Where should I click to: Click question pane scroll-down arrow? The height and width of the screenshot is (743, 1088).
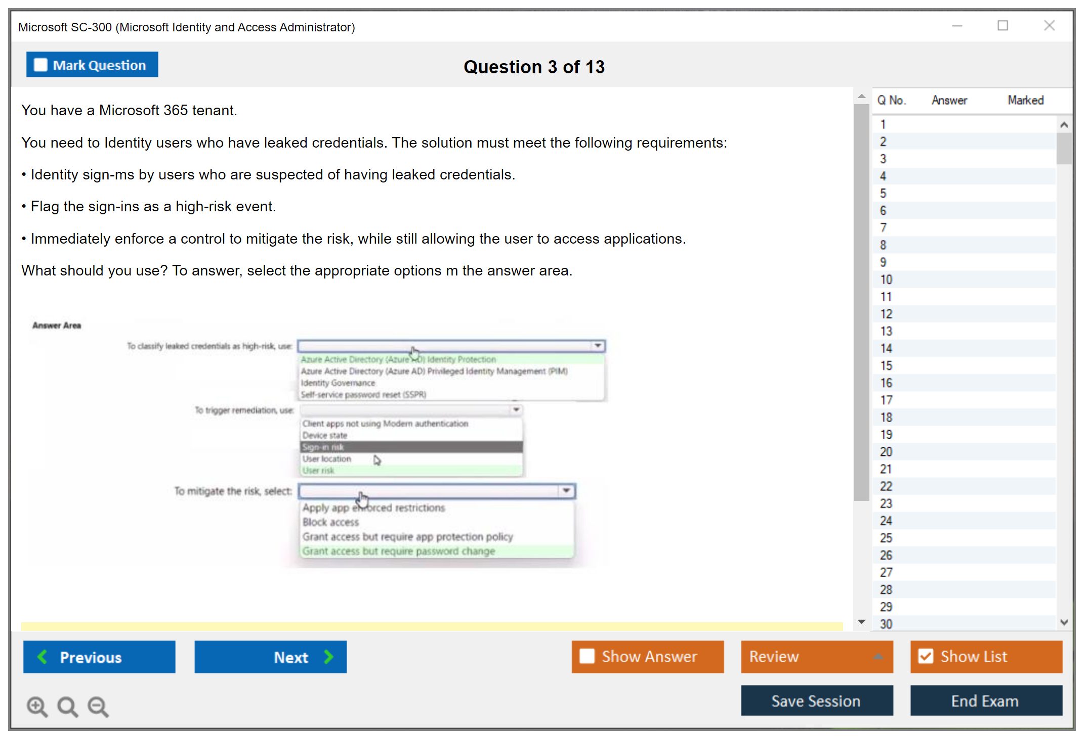pos(862,622)
